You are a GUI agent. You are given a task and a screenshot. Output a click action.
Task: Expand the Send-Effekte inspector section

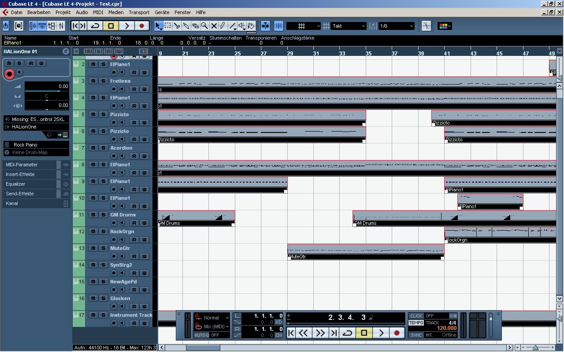pyautogui.click(x=37, y=194)
